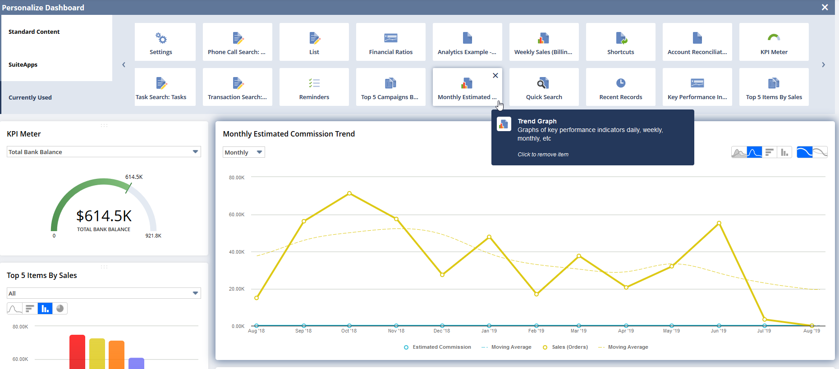Open the Monthly period dropdown
839x369 pixels.
click(x=244, y=152)
